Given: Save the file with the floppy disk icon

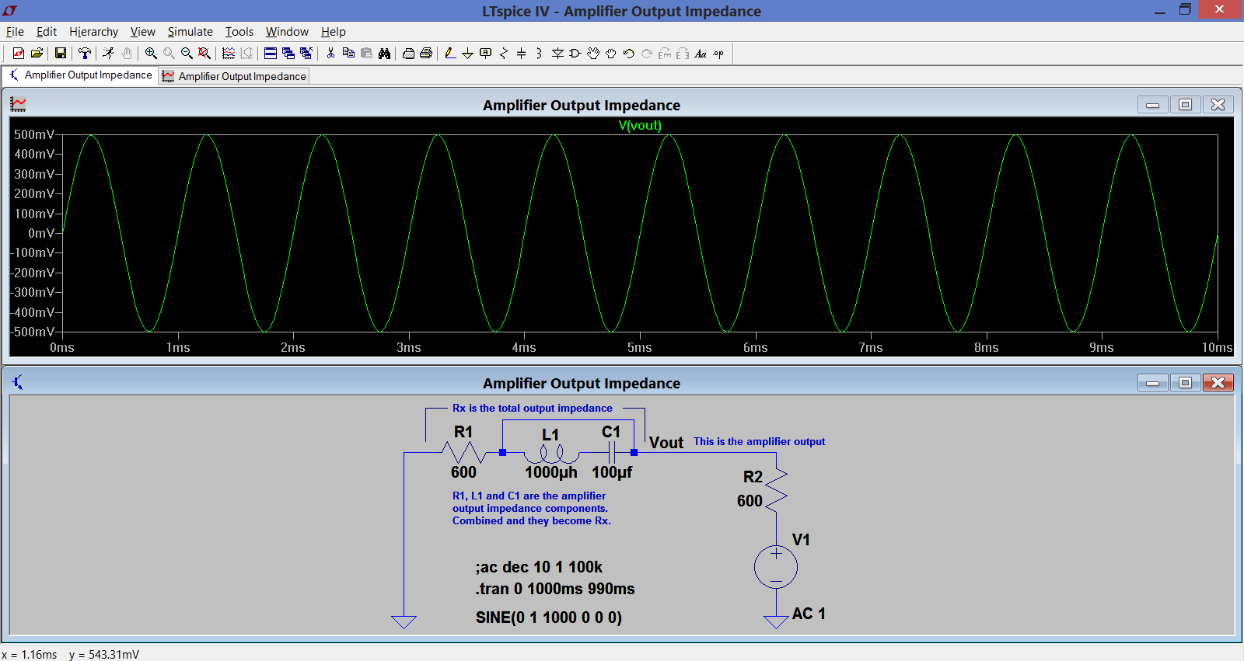Looking at the screenshot, I should 60,54.
